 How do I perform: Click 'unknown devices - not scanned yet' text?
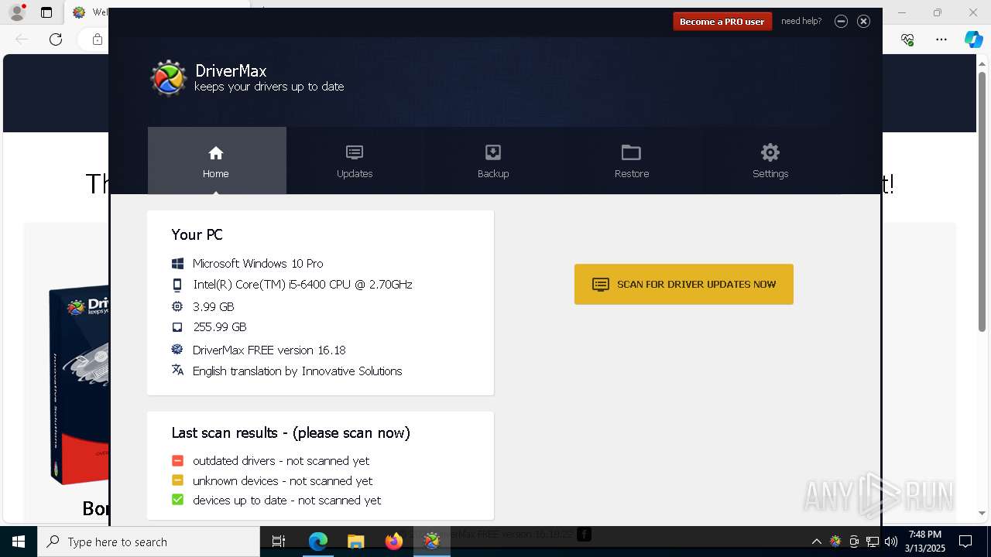[x=283, y=480]
